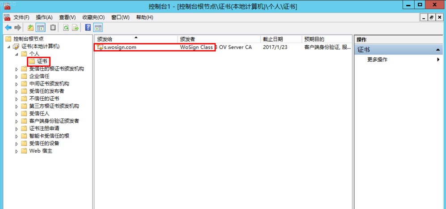The height and width of the screenshot is (209, 446).
Task: Sort by the 截止日期 column header
Action: tap(281, 39)
